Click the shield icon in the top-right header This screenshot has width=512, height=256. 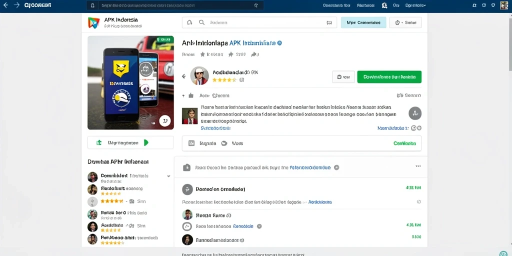pyautogui.click(x=493, y=5)
